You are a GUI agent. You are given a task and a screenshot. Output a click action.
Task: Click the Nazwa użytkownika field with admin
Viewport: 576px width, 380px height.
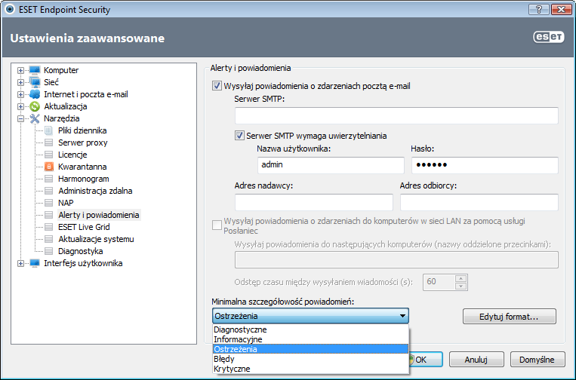(x=331, y=165)
